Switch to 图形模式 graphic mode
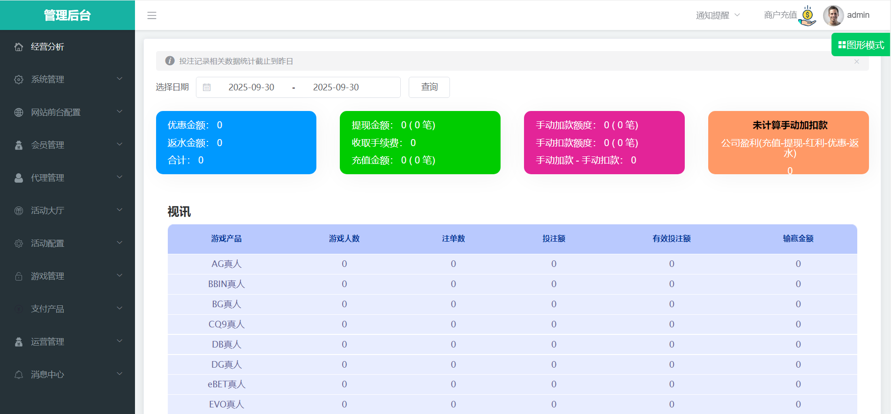The width and height of the screenshot is (891, 414). click(x=861, y=45)
